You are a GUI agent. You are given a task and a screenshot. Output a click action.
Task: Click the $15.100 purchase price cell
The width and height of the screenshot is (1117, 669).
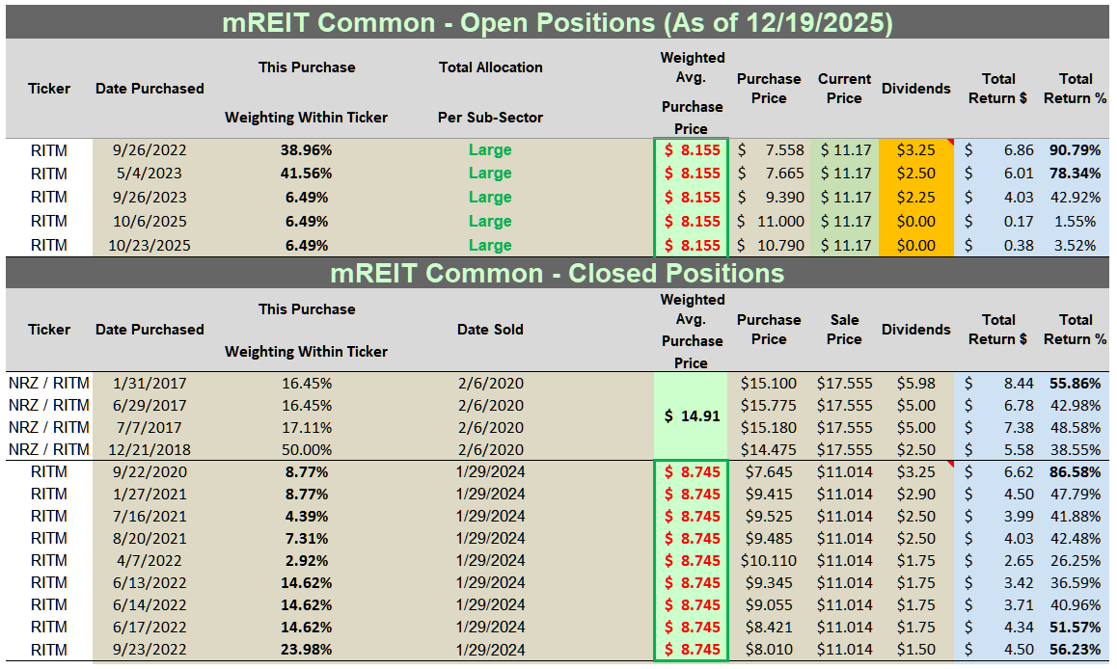[769, 383]
